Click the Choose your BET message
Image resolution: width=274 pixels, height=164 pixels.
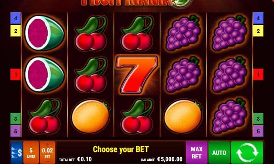(121, 149)
